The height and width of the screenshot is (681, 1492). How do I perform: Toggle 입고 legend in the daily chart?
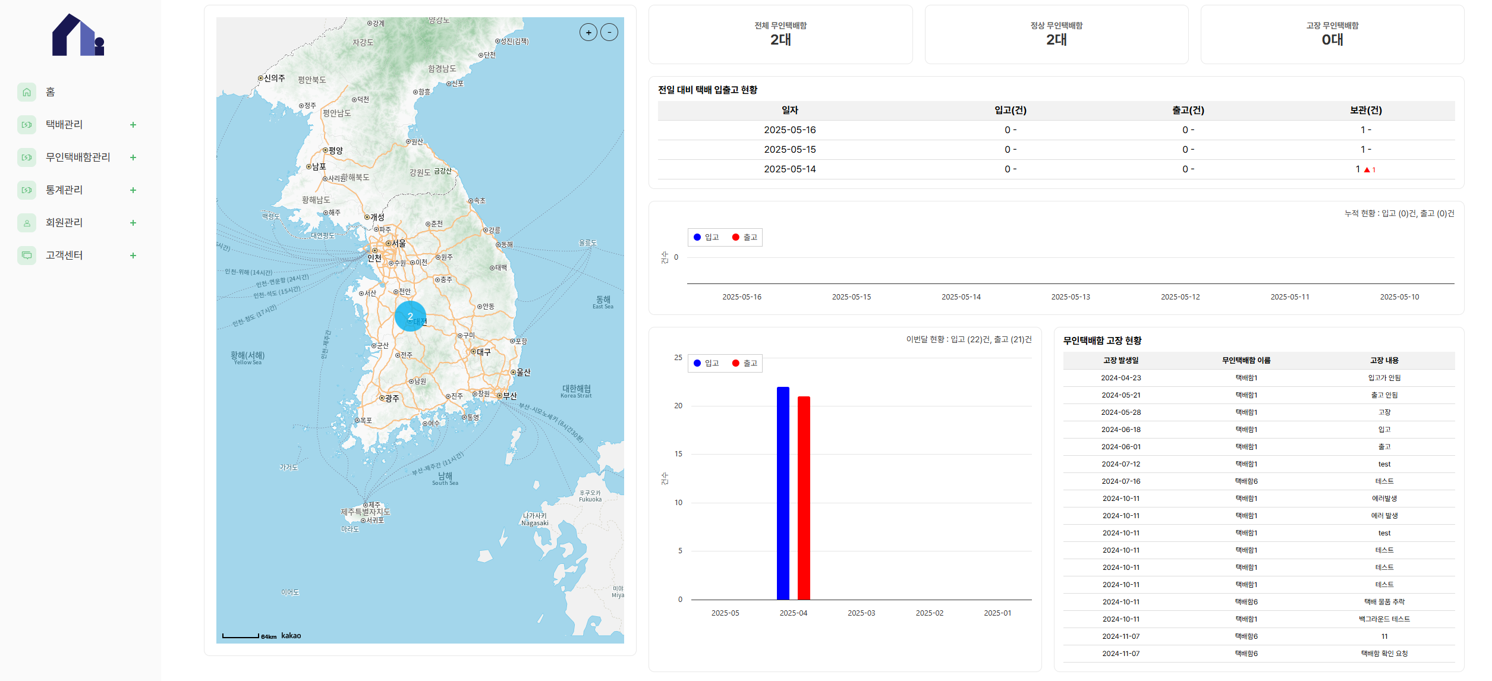pyautogui.click(x=706, y=237)
